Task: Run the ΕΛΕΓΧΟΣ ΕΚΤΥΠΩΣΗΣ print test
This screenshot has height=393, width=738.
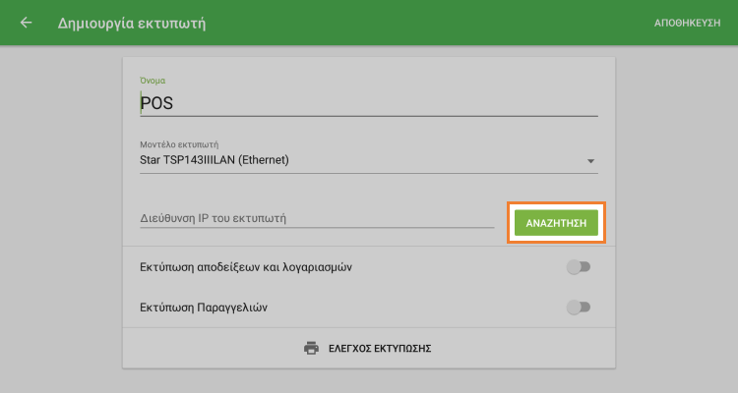Action: tap(380, 348)
